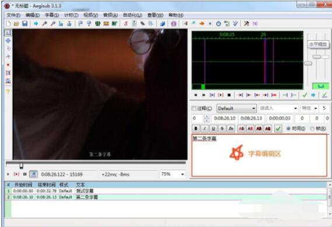The height and width of the screenshot is (227, 332).
Task: Play video with the triangle button
Action: point(8,174)
